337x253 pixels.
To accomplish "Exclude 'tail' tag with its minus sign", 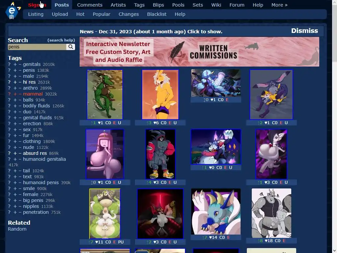I will (x=20, y=171).
